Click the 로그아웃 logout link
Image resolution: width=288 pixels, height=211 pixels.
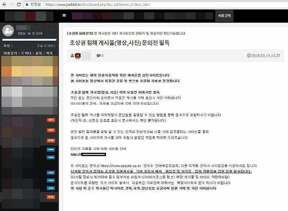pyautogui.click(x=37, y=33)
